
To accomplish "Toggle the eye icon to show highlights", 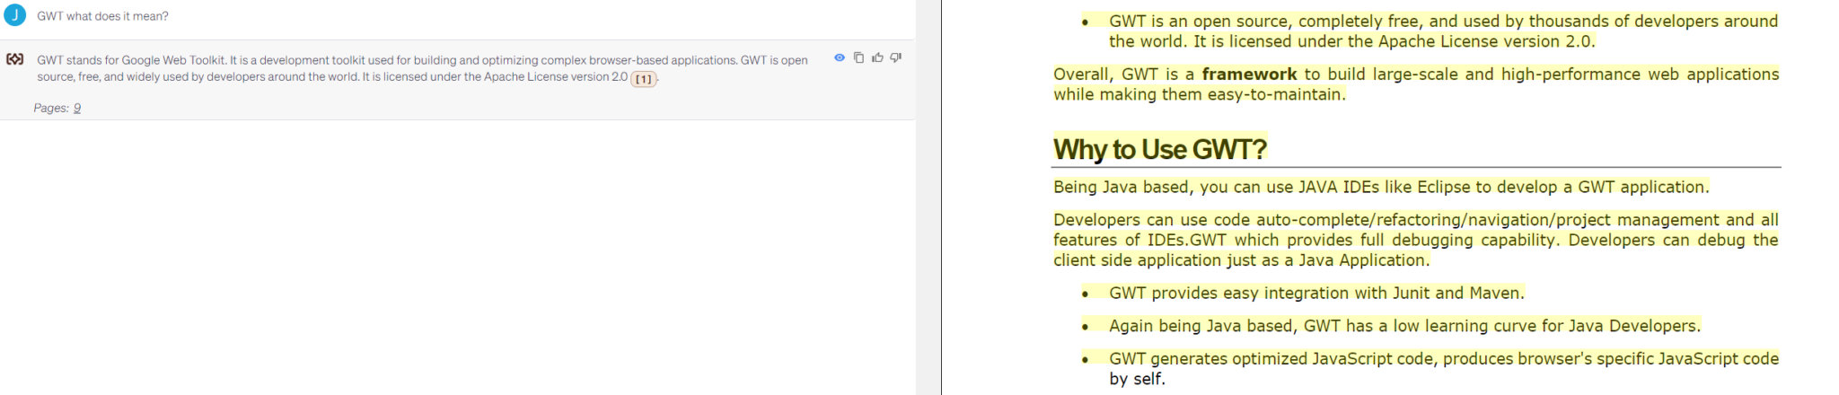I will [840, 57].
